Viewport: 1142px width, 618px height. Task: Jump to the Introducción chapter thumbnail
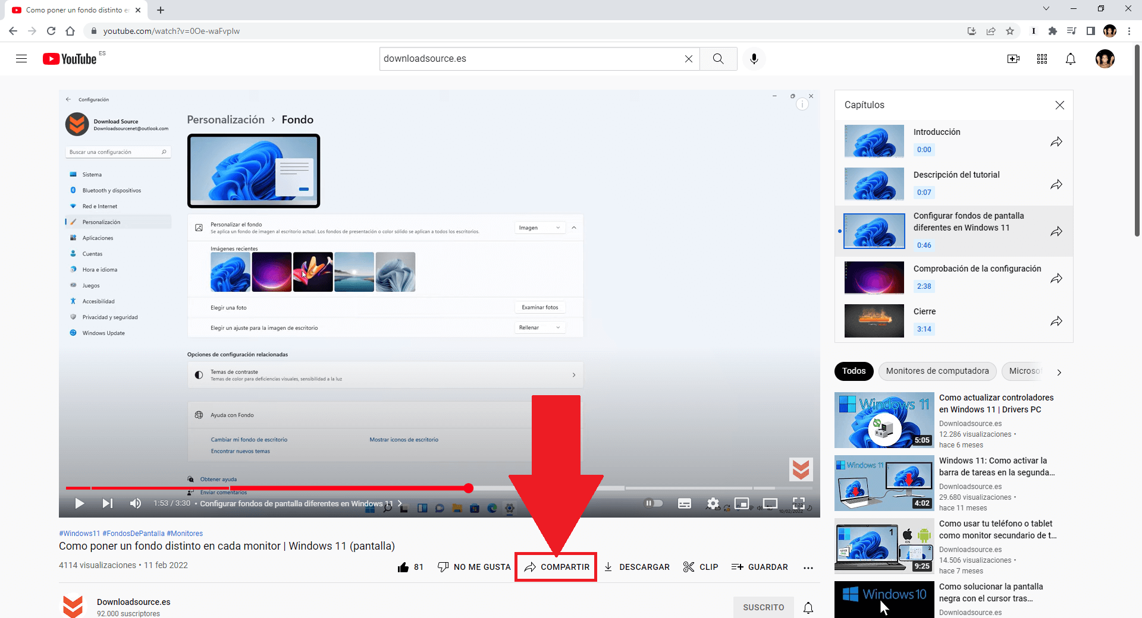pos(874,141)
